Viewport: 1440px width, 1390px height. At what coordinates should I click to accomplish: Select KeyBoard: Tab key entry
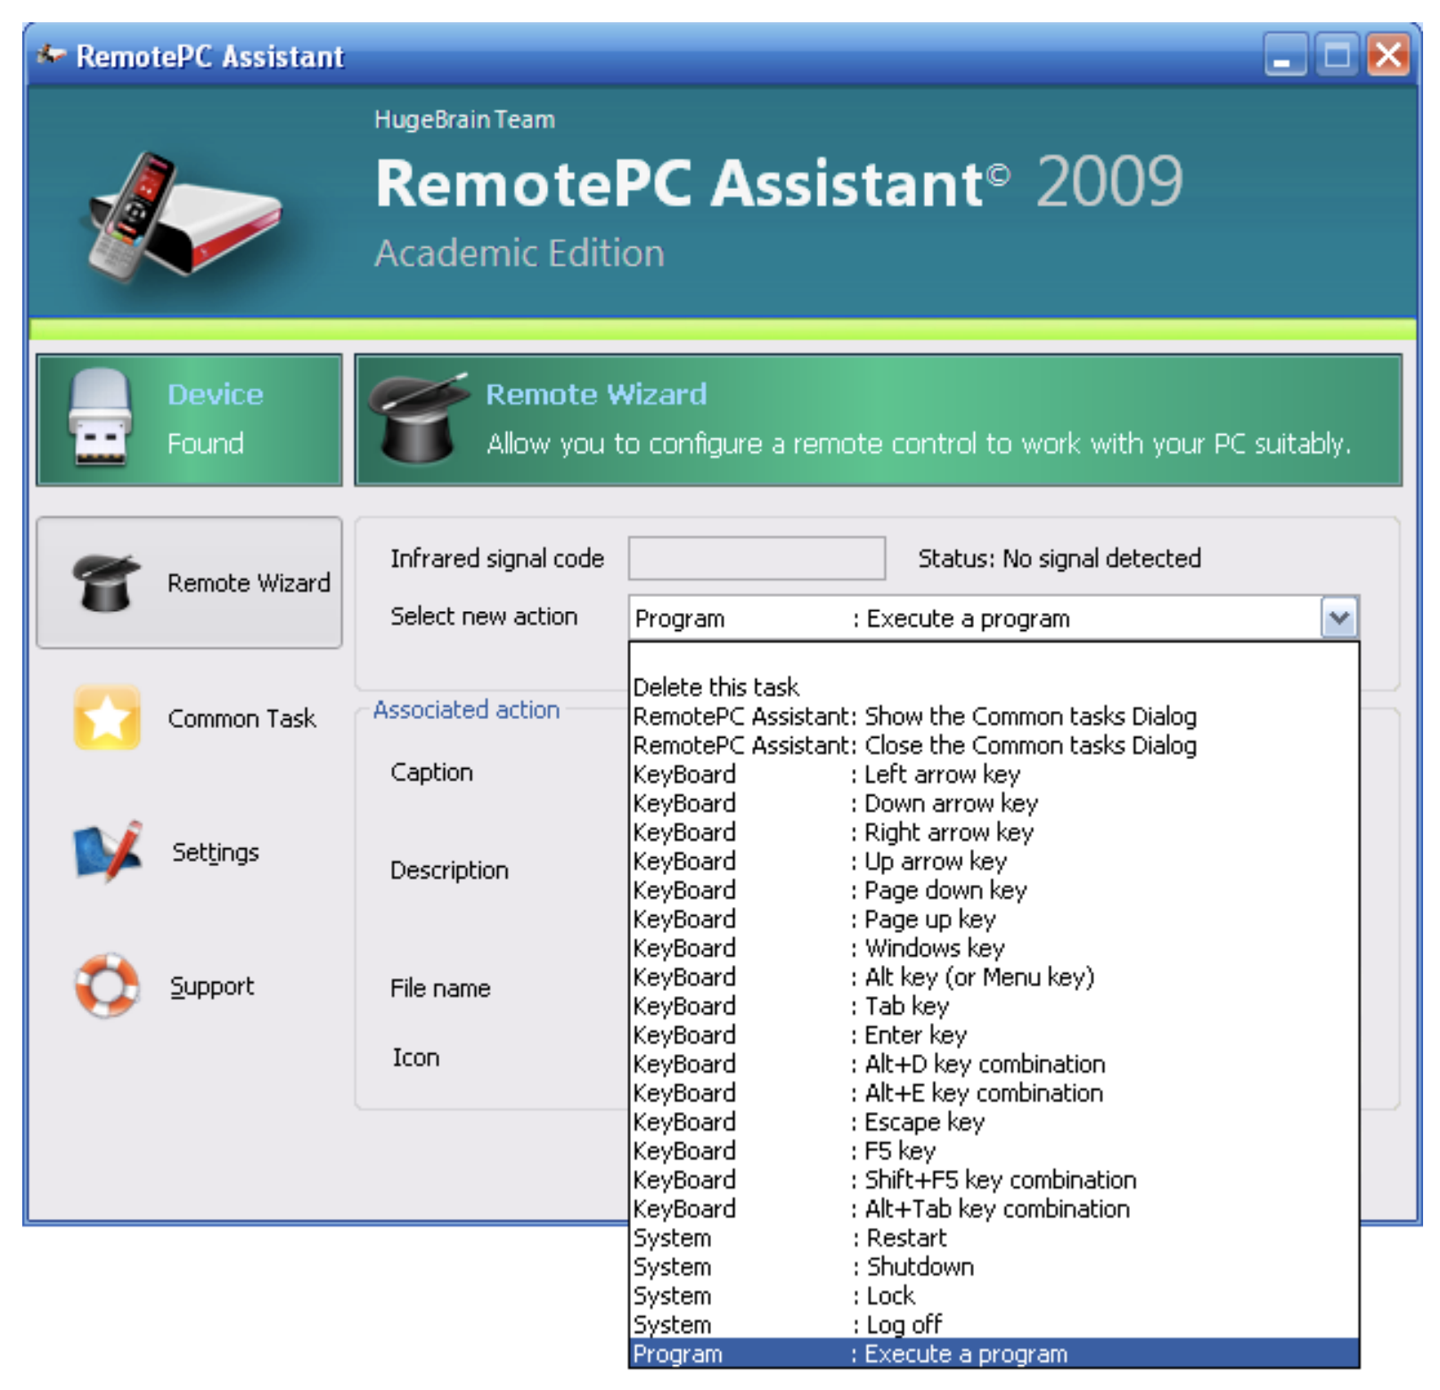point(994,1006)
